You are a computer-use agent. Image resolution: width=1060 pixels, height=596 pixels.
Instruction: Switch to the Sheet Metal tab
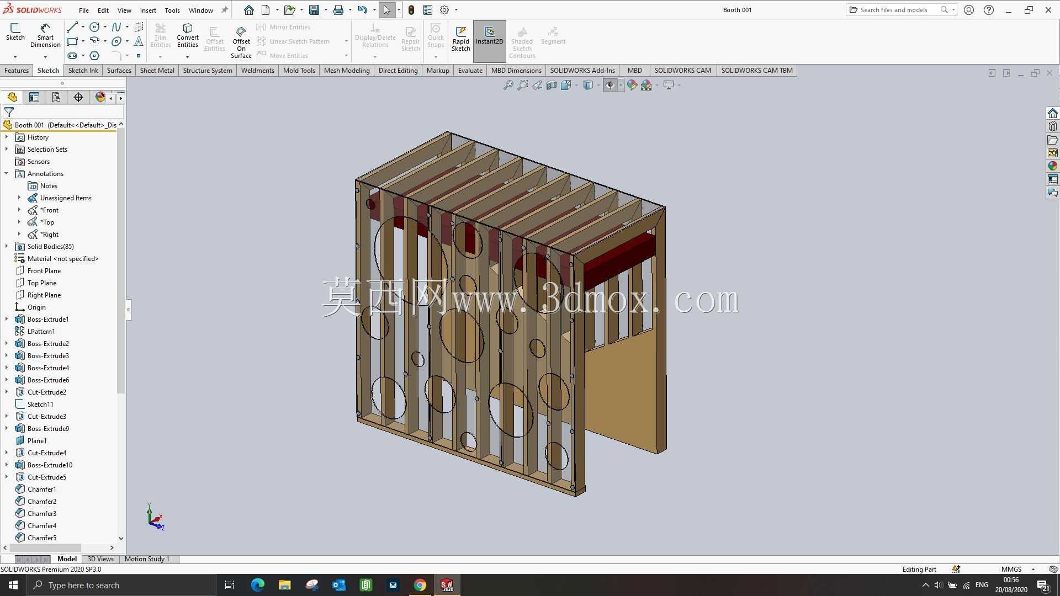tap(157, 70)
